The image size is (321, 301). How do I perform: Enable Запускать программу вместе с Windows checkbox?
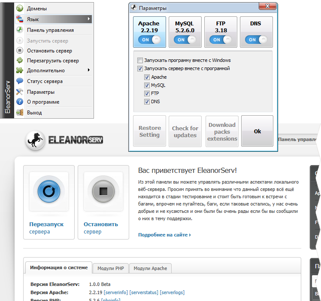(x=140, y=60)
